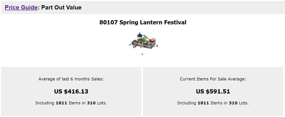
Task: Click the US $591.51 for-sale average value
Action: (213, 91)
